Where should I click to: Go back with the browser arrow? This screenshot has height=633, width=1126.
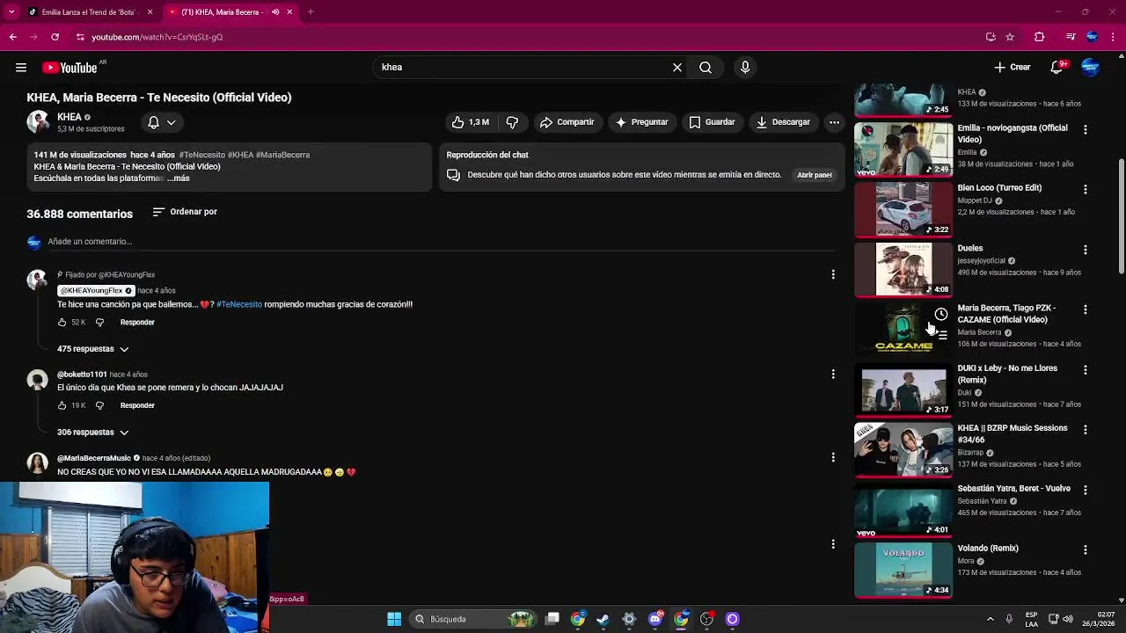click(13, 37)
